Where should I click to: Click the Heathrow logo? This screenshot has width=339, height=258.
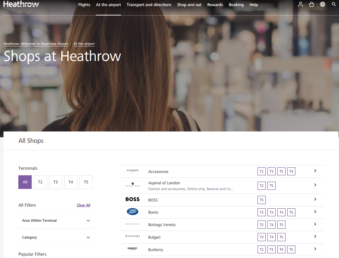21,4
